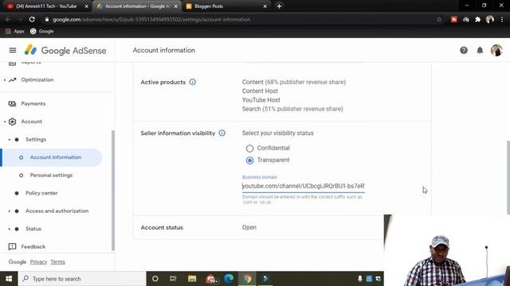Viewport: 510px width, 286px height.
Task: Click the sidebar vertical scrollbar
Action: click(113, 190)
